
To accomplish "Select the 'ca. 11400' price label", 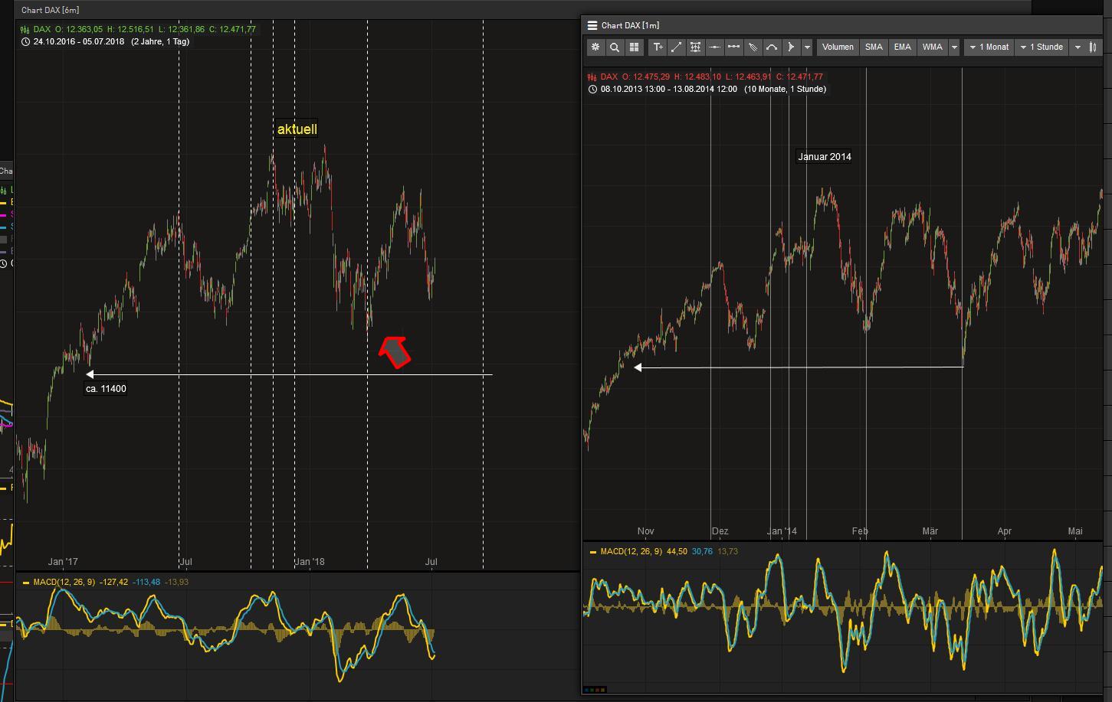I will (x=106, y=389).
